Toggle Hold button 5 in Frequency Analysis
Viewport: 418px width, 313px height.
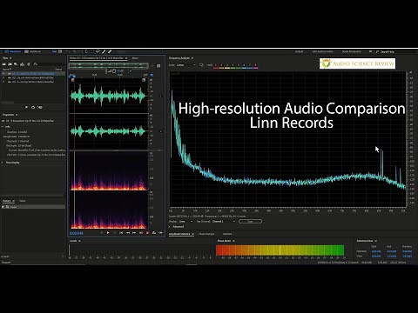coord(239,66)
